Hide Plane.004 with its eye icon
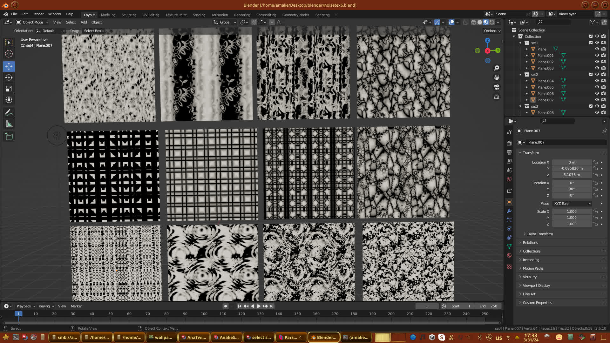Image resolution: width=610 pixels, height=343 pixels. point(597,81)
